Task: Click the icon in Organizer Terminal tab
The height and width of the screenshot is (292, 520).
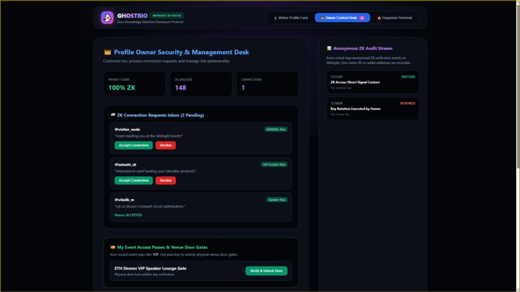Action: click(x=379, y=18)
